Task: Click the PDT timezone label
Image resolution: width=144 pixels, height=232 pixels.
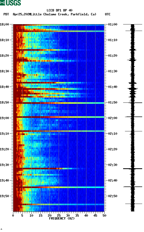Action: coord(6,14)
